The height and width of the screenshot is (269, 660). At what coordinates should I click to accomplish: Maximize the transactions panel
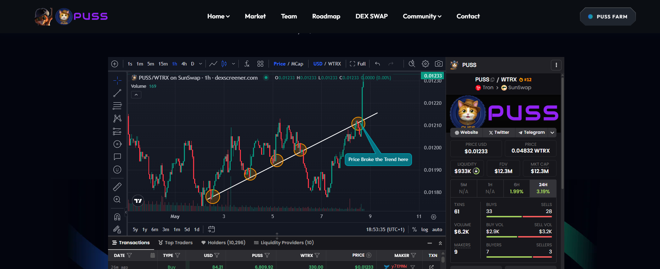click(440, 243)
